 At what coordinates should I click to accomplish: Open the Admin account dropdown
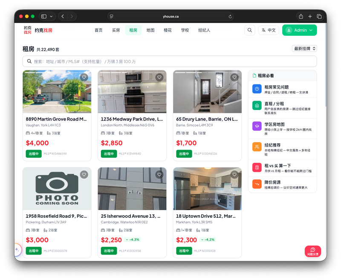[300, 30]
